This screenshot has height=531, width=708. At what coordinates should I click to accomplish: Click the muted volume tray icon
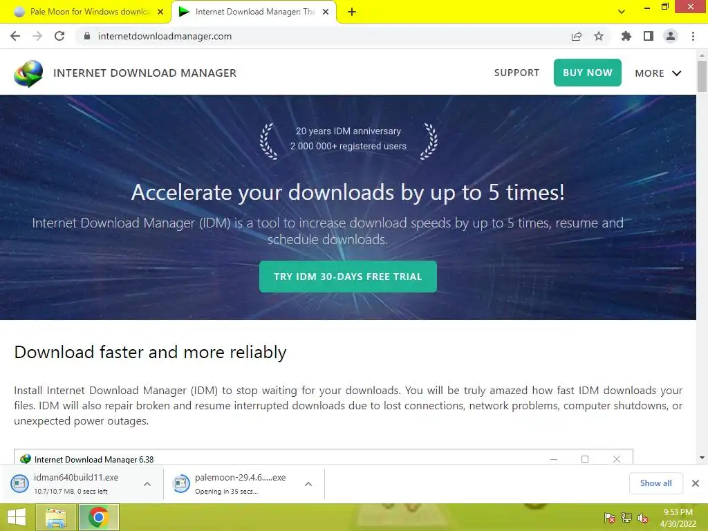tap(643, 518)
